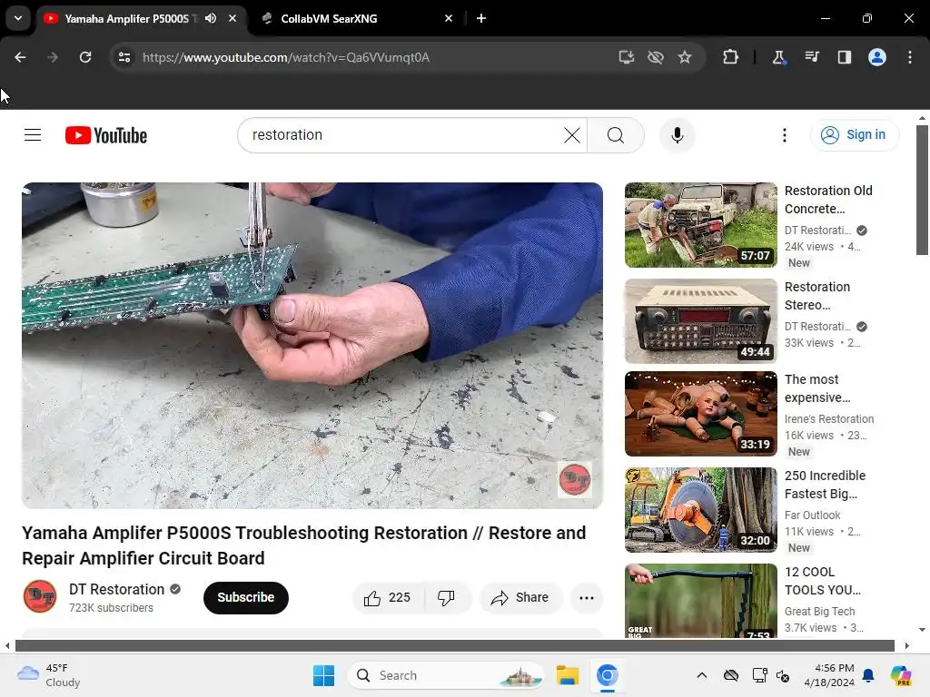Mute the Yamaha tab audio icon
The height and width of the screenshot is (697, 930).
coord(211,18)
